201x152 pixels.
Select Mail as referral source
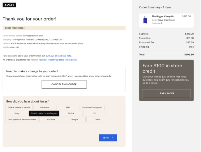click(68, 108)
